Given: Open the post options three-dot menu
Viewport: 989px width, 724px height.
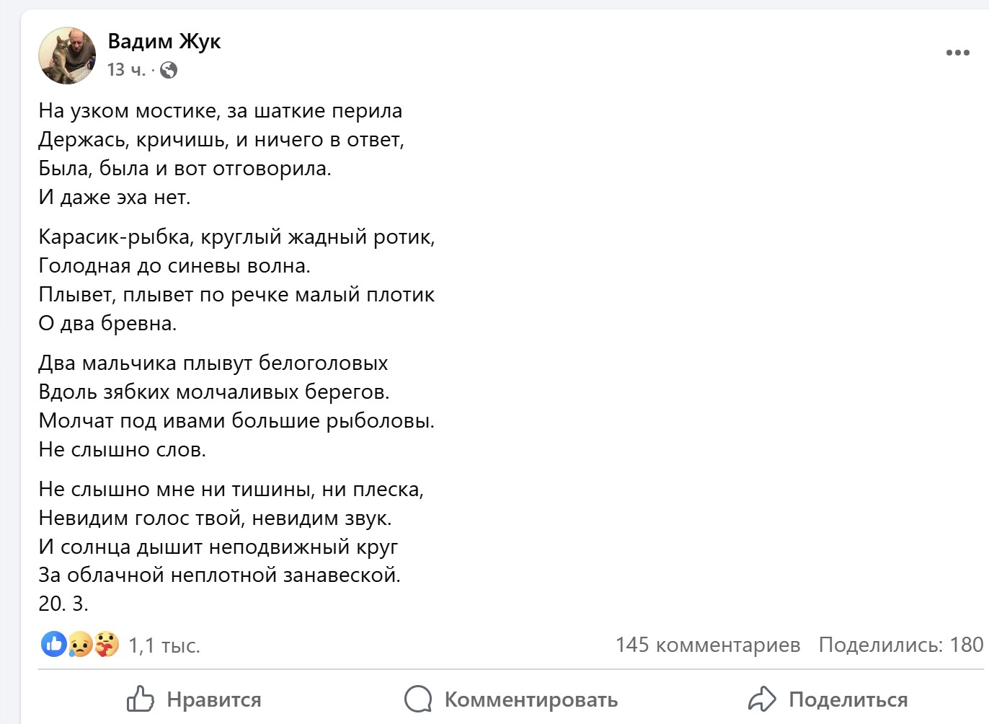Looking at the screenshot, I should 957,53.
